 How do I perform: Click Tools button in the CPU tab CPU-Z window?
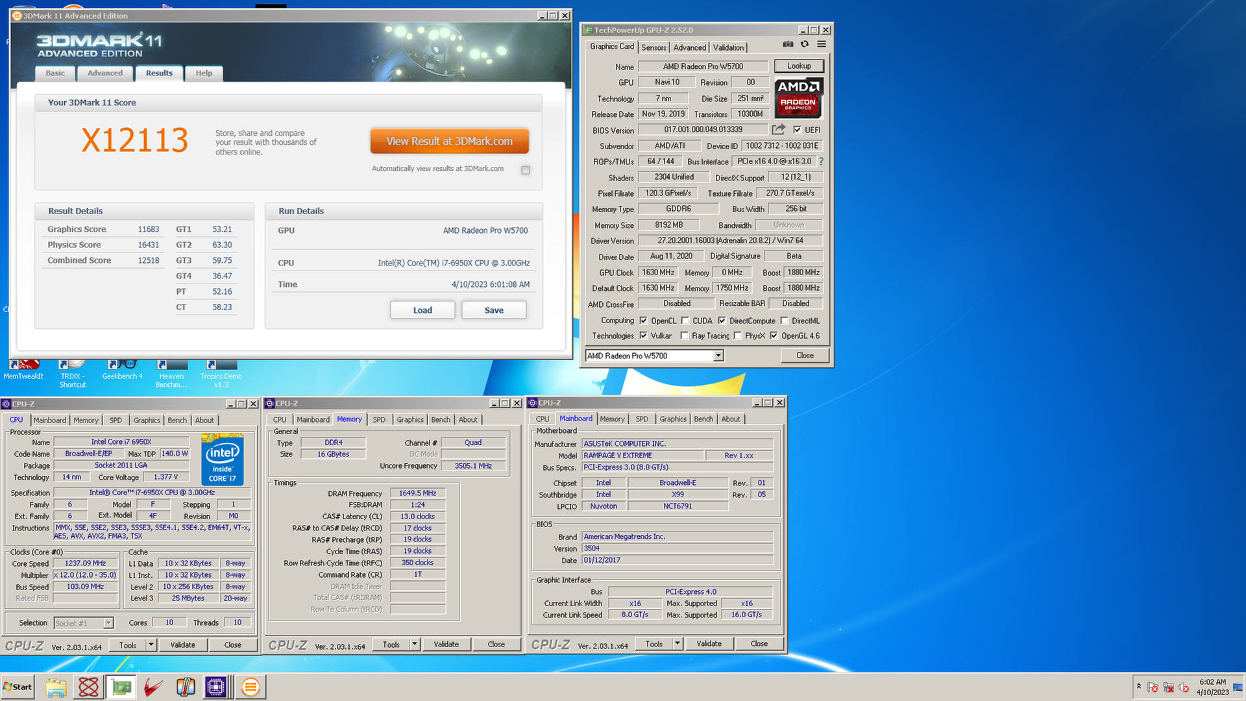(128, 645)
